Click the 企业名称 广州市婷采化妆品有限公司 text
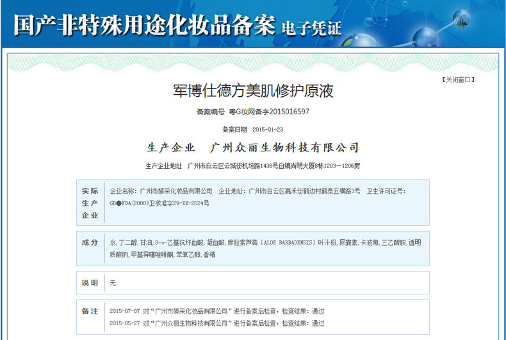 tap(161, 191)
